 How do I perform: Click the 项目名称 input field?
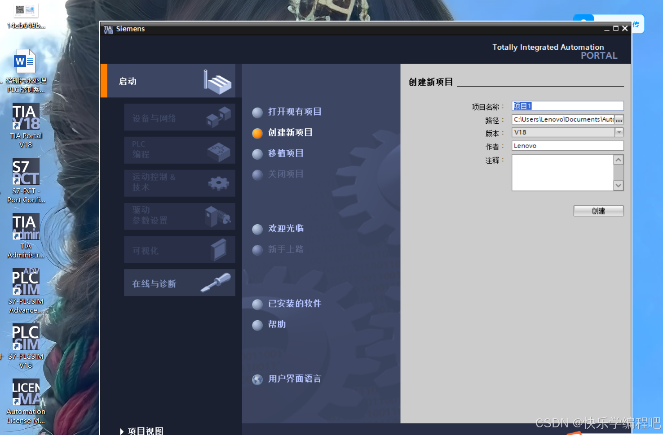click(568, 106)
